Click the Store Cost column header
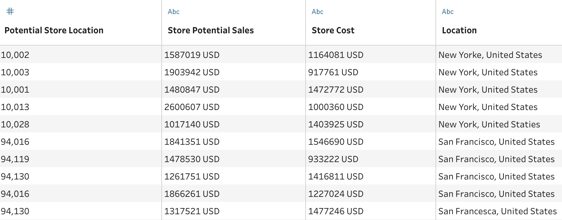Screen dimensions: 562x220 pos(333,30)
